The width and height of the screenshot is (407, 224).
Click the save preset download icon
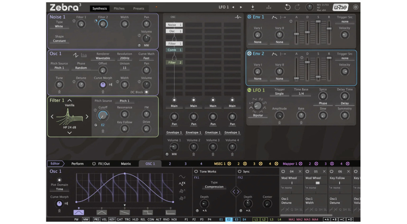[253, 7]
